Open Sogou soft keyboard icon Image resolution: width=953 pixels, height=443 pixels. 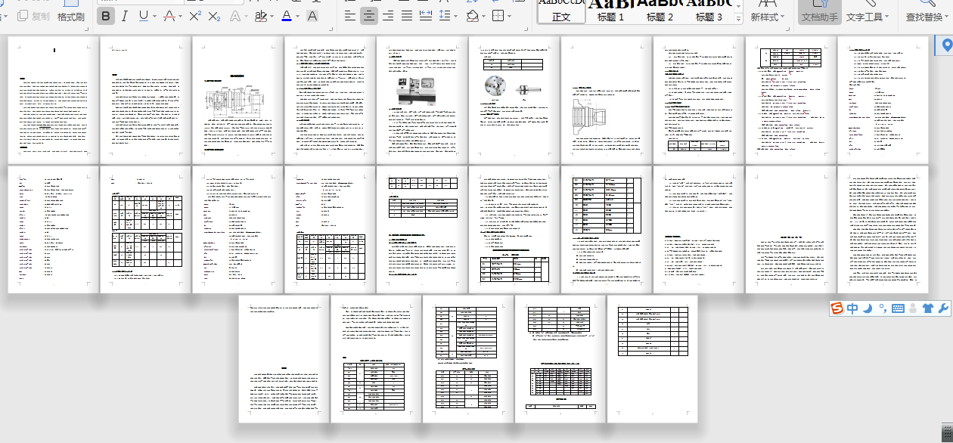tap(898, 308)
